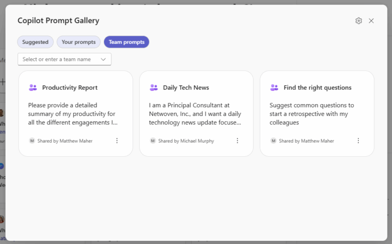Image resolution: width=392 pixels, height=244 pixels.
Task: Click the M avatar on Find the right questions card
Action: 274,141
